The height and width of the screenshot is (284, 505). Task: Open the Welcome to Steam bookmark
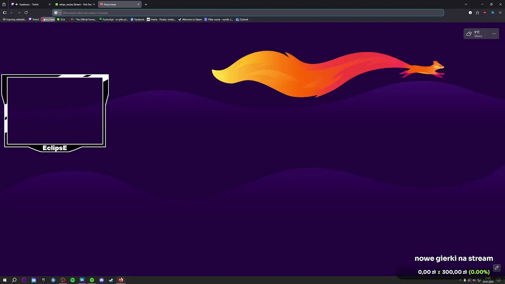point(190,19)
